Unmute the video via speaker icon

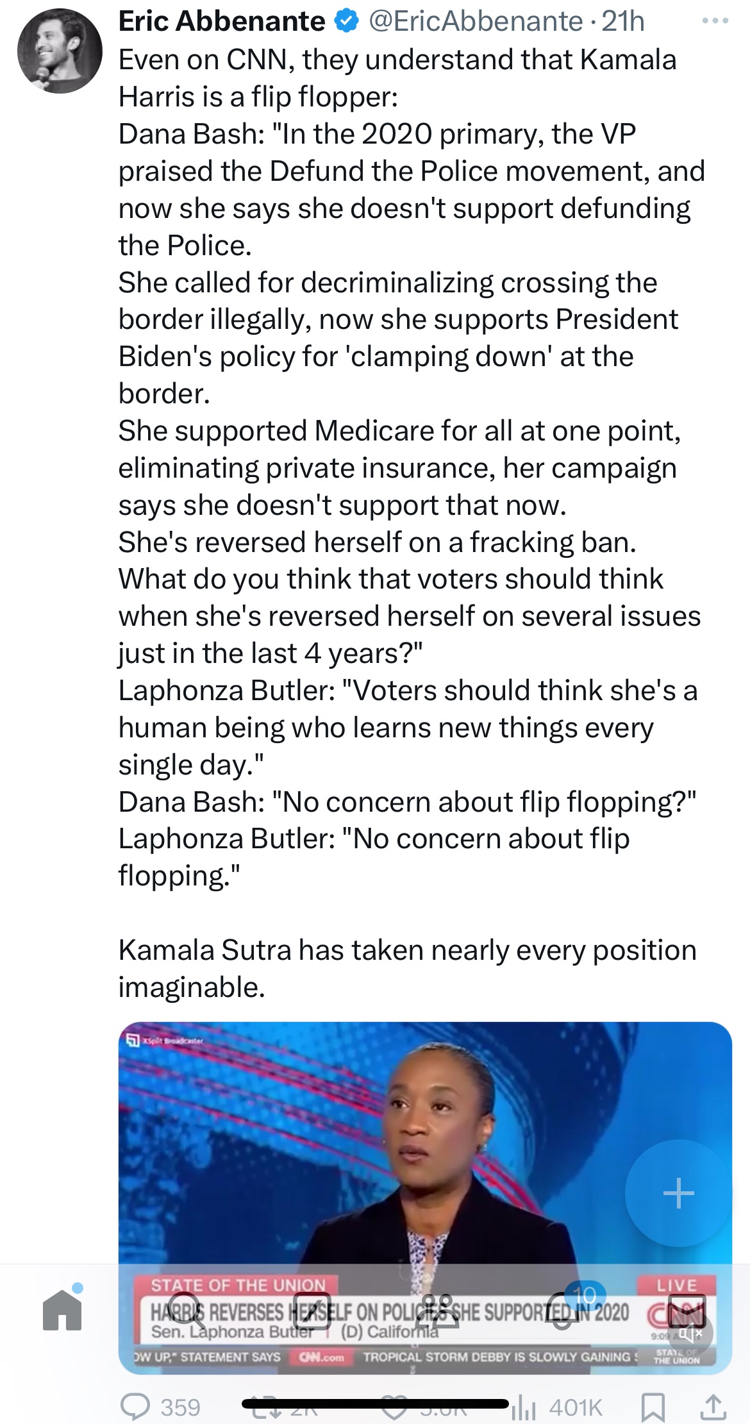pyautogui.click(x=689, y=1335)
